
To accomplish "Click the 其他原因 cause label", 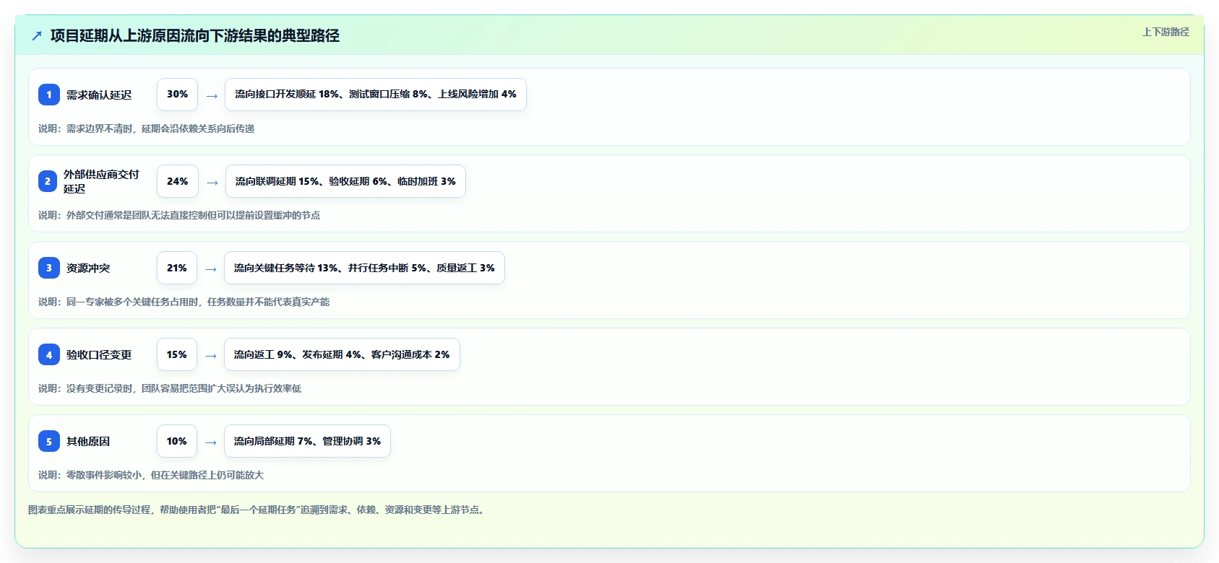I will tap(88, 441).
